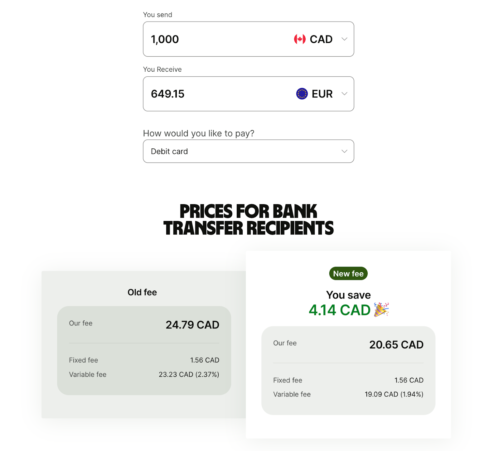499x451 pixels.
Task: Select the EUR currency label
Action: 322,94
